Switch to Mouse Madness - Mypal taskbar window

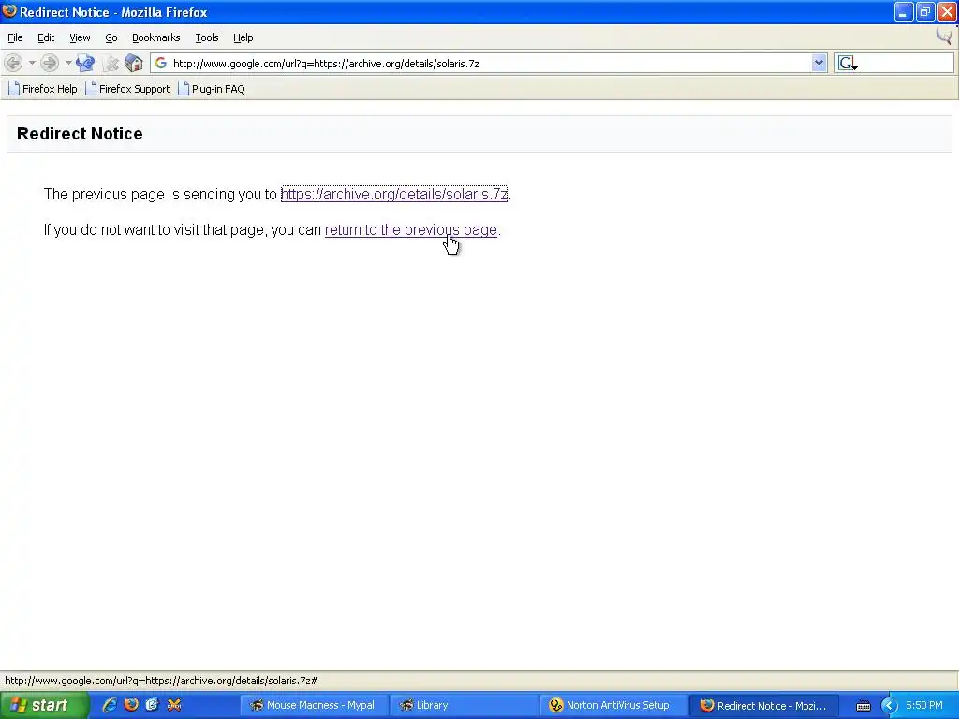pyautogui.click(x=313, y=705)
